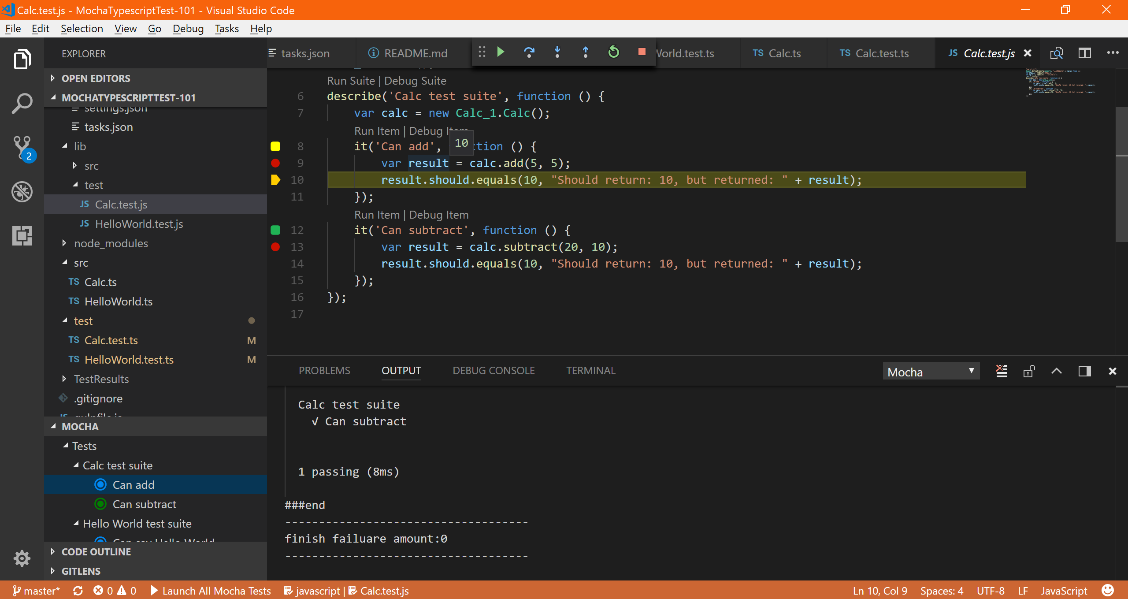Viewport: 1128px width, 599px height.
Task: Click the Stop debug session icon
Action: (x=641, y=52)
